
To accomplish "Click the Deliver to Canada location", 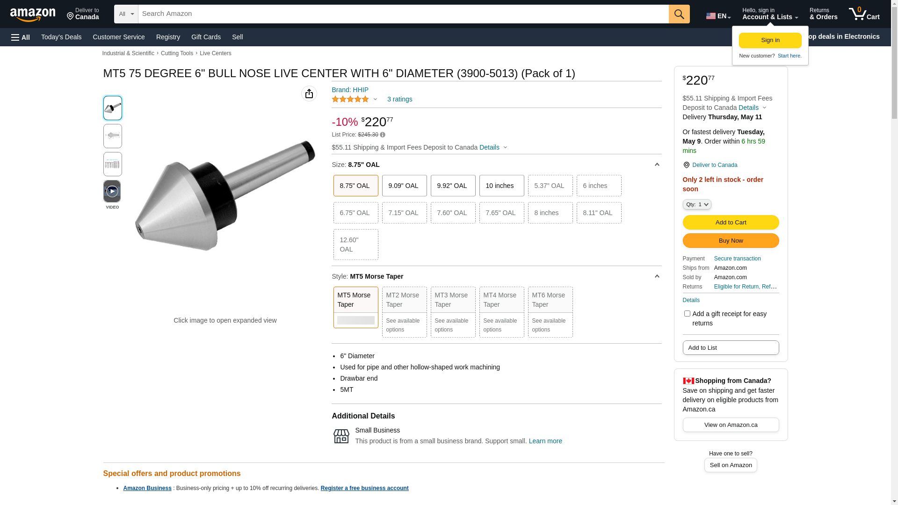I will tap(83, 14).
